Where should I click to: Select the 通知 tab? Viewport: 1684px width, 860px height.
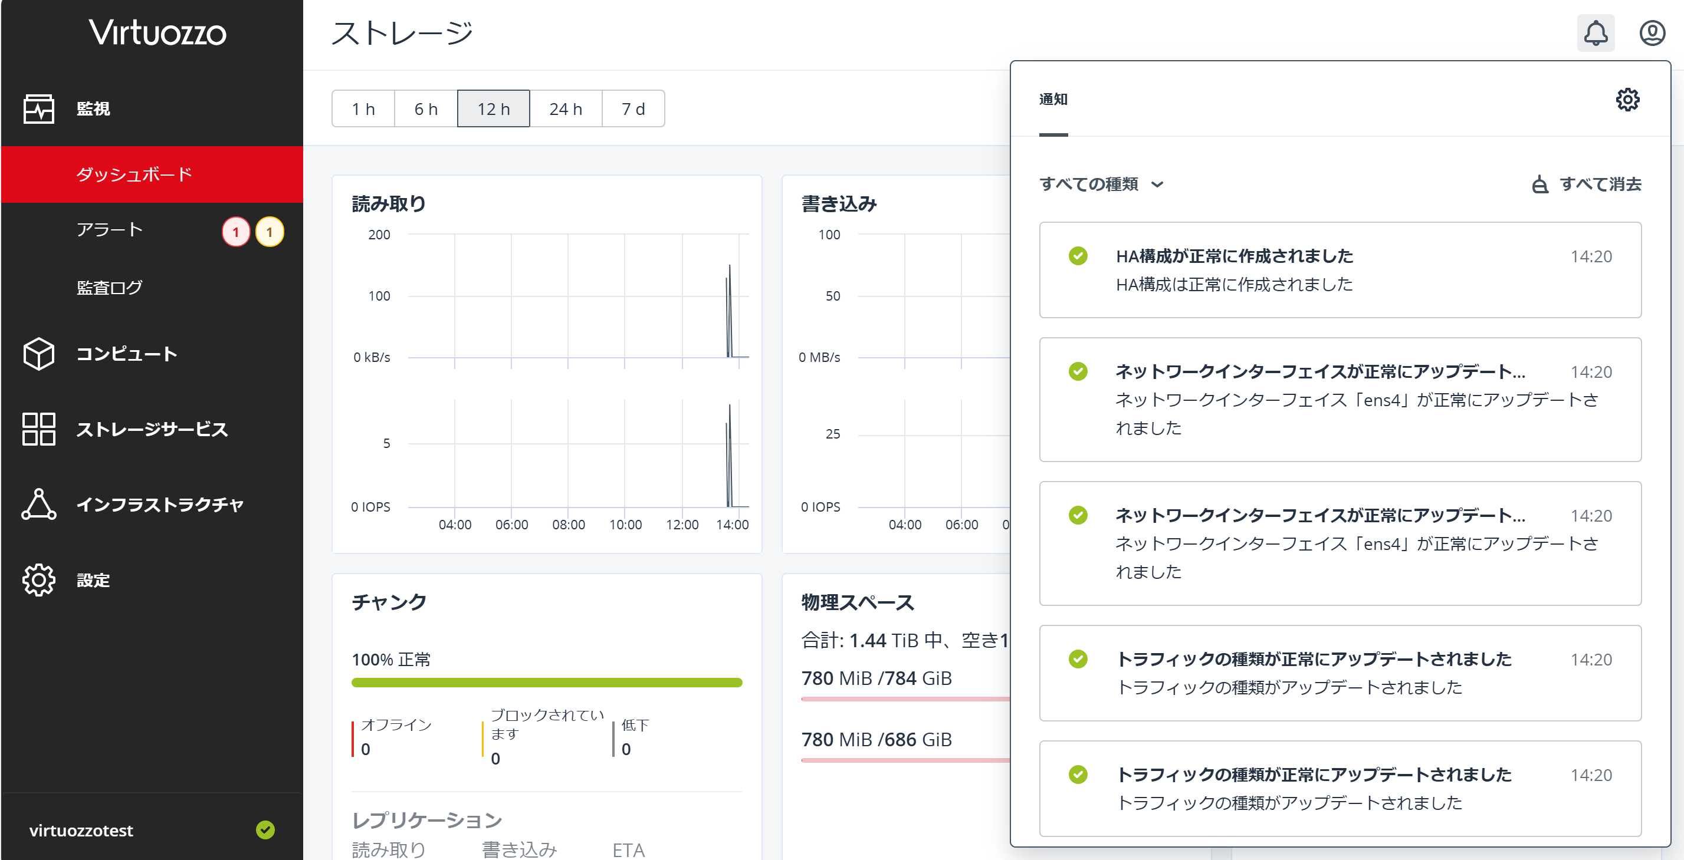point(1053,100)
